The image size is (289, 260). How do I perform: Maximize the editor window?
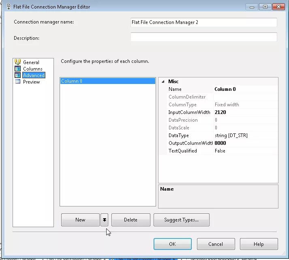point(265,7)
